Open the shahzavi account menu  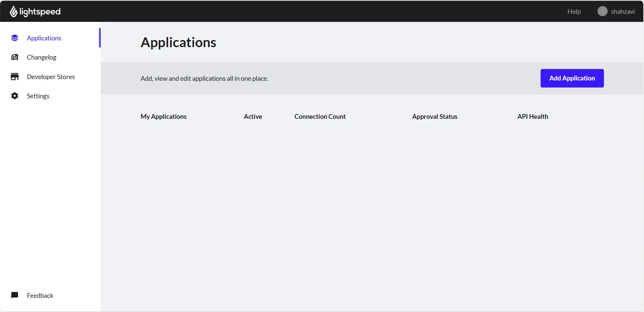coord(616,11)
